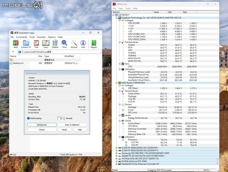Click the Gigabyte motherboard icon in tree
The height and width of the screenshot is (172, 228).
(x=120, y=18)
